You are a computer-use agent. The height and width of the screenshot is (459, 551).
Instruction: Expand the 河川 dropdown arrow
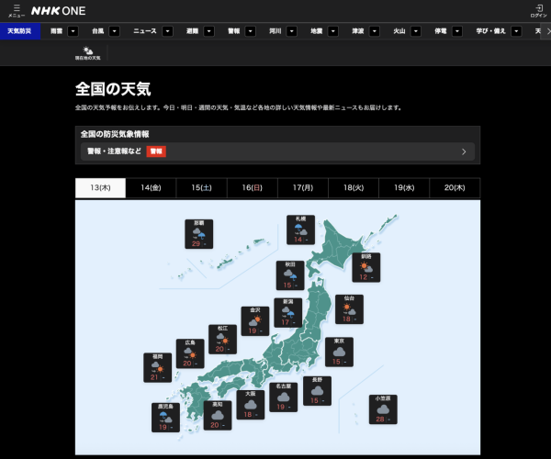pyautogui.click(x=292, y=31)
